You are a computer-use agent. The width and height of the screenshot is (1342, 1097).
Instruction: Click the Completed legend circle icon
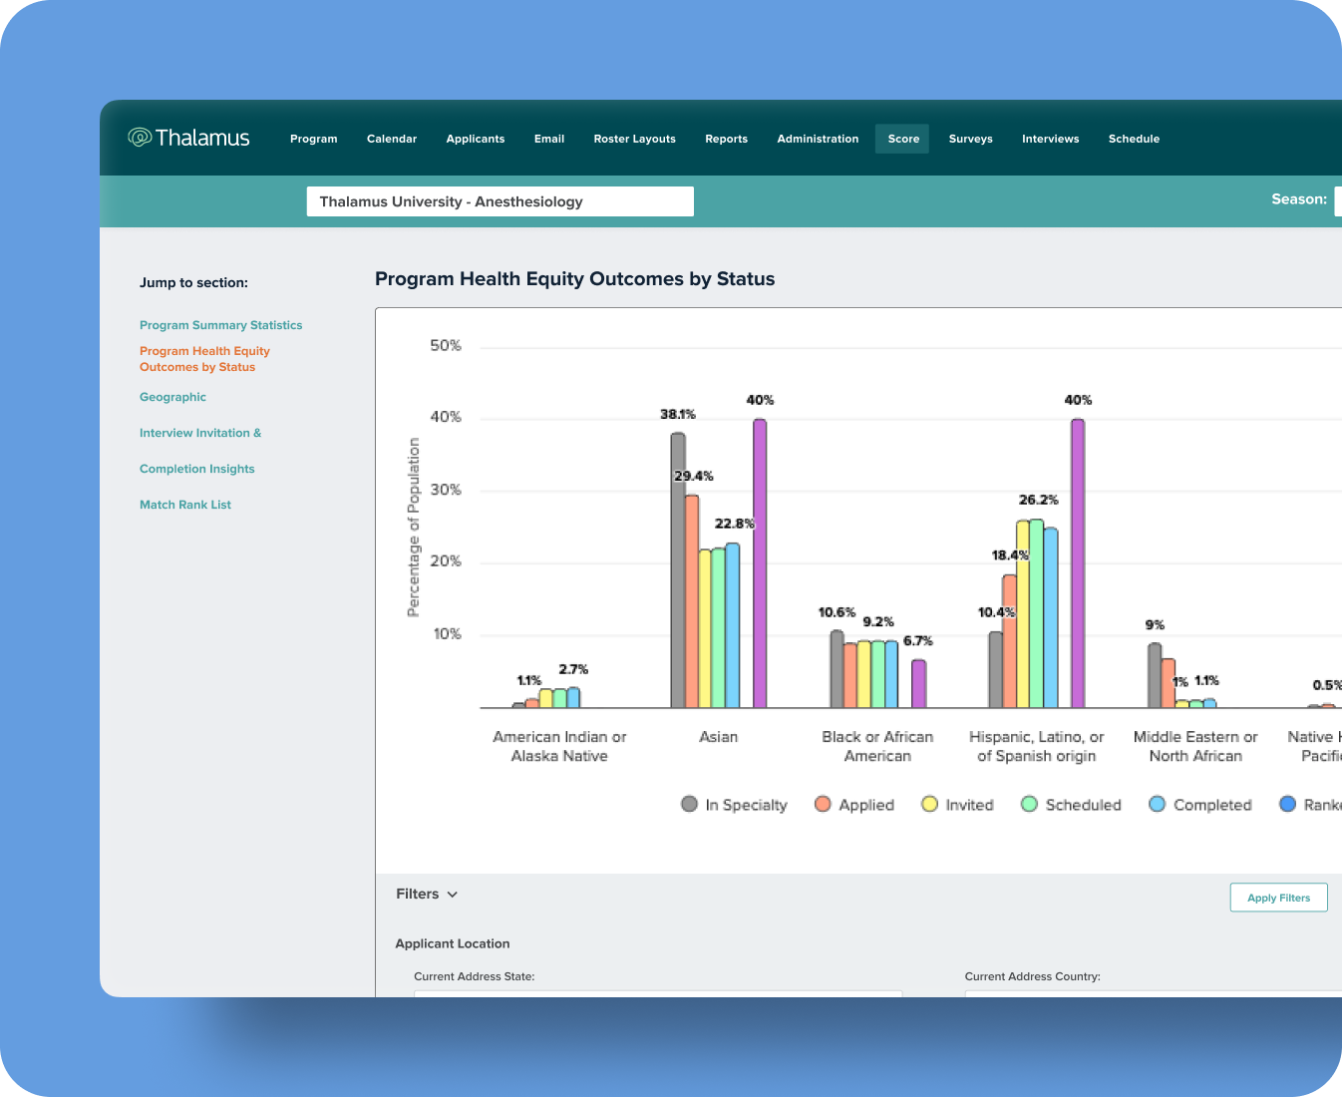[x=1157, y=804]
